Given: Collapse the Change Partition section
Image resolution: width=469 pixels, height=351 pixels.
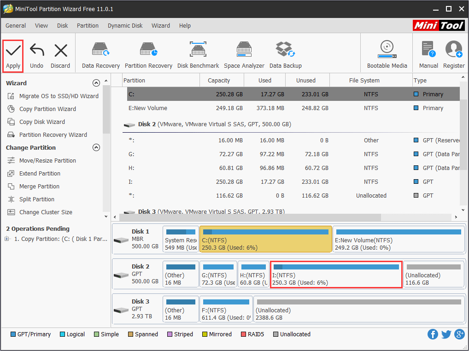Looking at the screenshot, I should coord(96,148).
